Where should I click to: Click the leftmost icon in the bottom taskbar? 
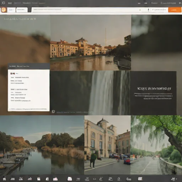(4, 179)
